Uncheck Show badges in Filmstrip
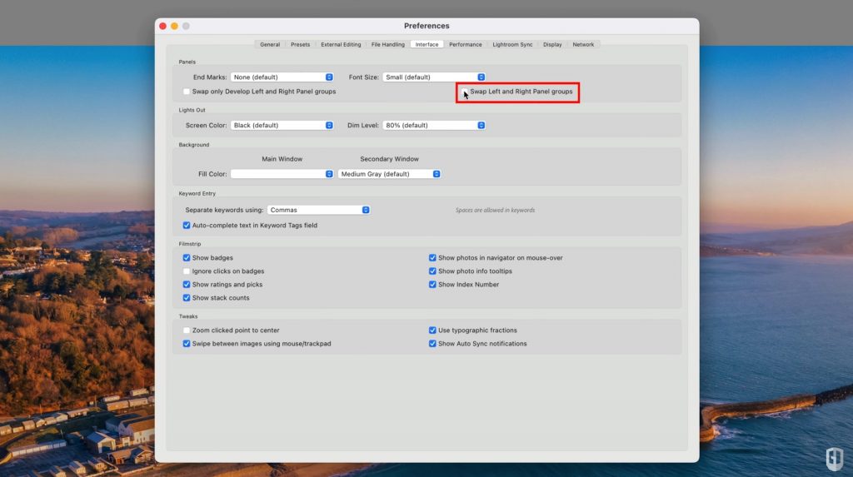Viewport: 853px width, 477px height. click(187, 258)
